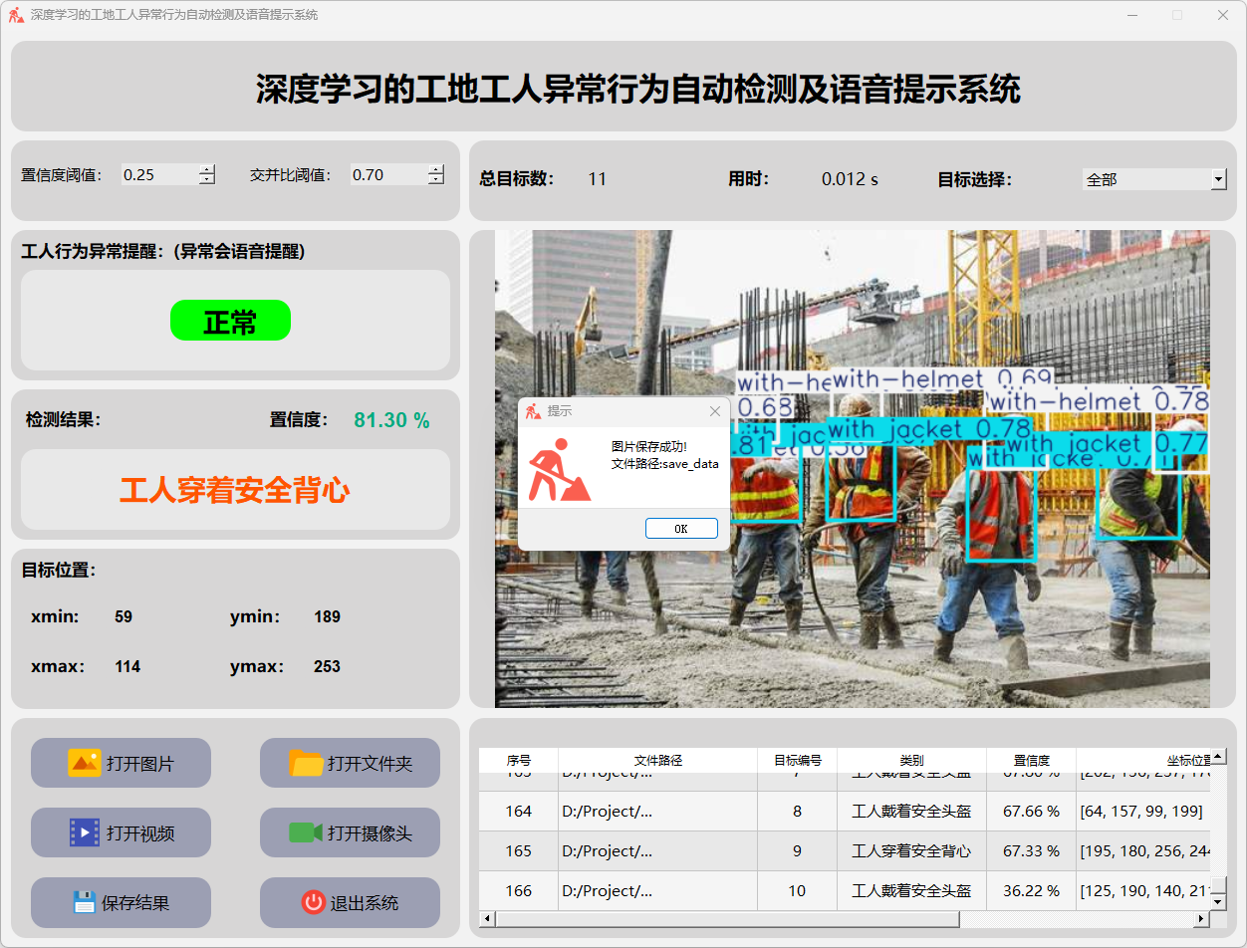Screen dimensions: 1247x948
Task: Click the folder icon on 打开文件夹 button
Action: coord(306,763)
